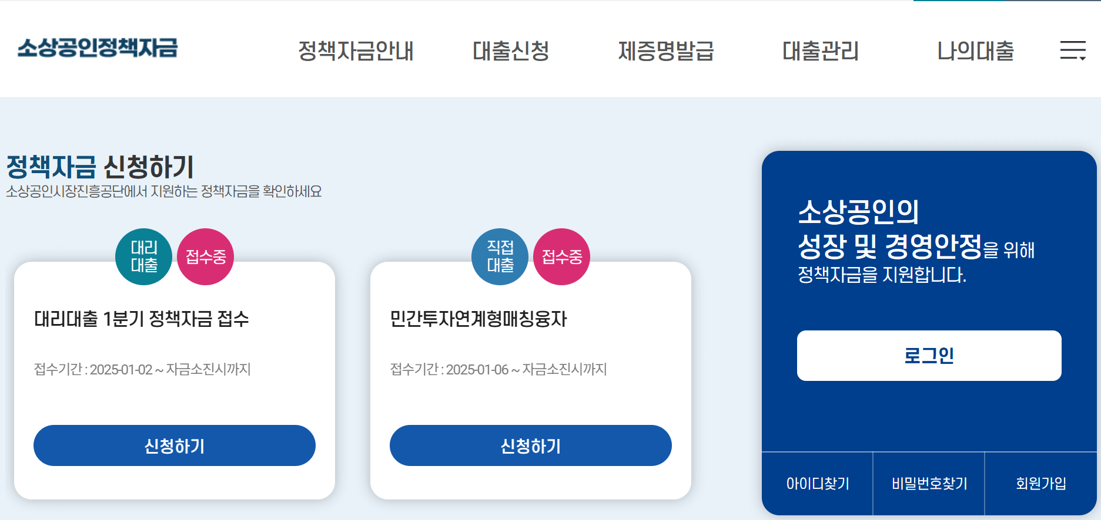
Task: Select the 나의대출 menu item
Action: [x=975, y=52]
